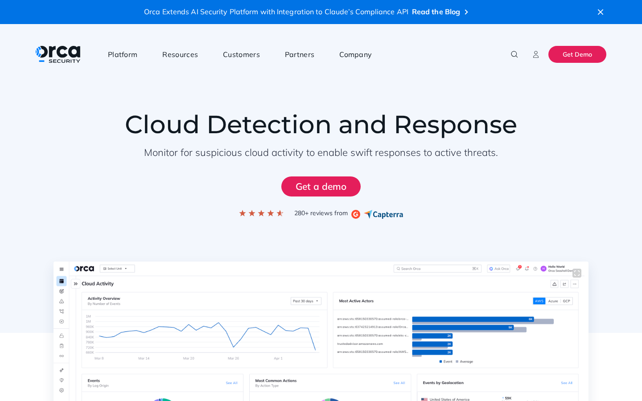The width and height of the screenshot is (642, 401).
Task: Toggle the Average legend item
Action: [x=465, y=362]
